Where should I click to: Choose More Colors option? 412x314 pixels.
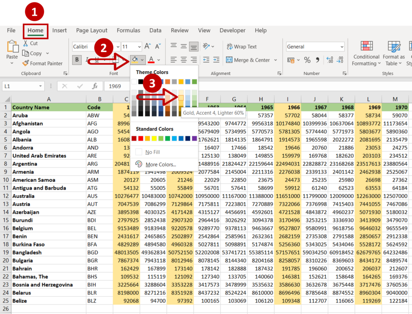(x=161, y=164)
